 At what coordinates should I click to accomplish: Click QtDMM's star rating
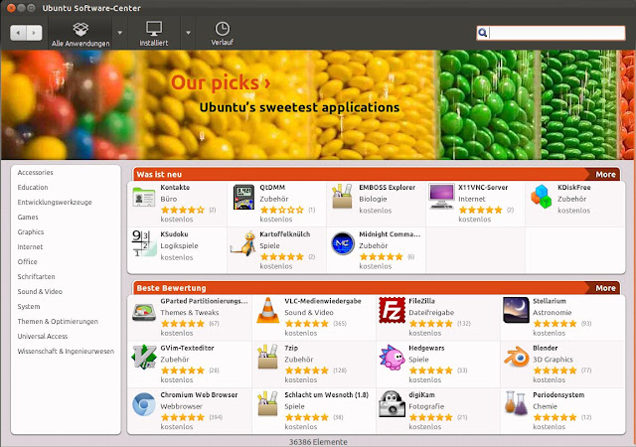281,210
